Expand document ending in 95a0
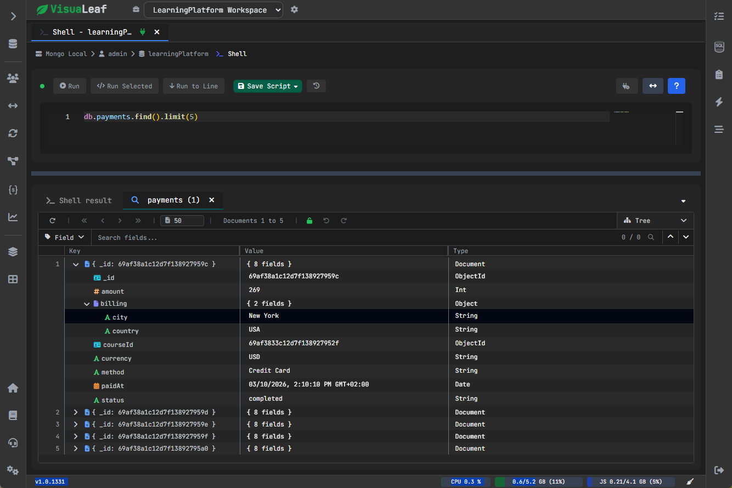732x488 pixels. [x=76, y=448]
